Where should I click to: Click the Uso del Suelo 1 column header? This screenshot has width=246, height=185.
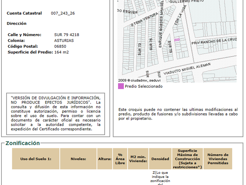(36, 159)
